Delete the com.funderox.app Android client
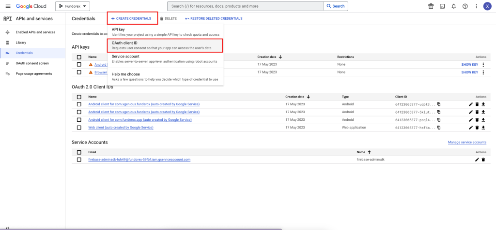The width and height of the screenshot is (496, 230). point(477,120)
